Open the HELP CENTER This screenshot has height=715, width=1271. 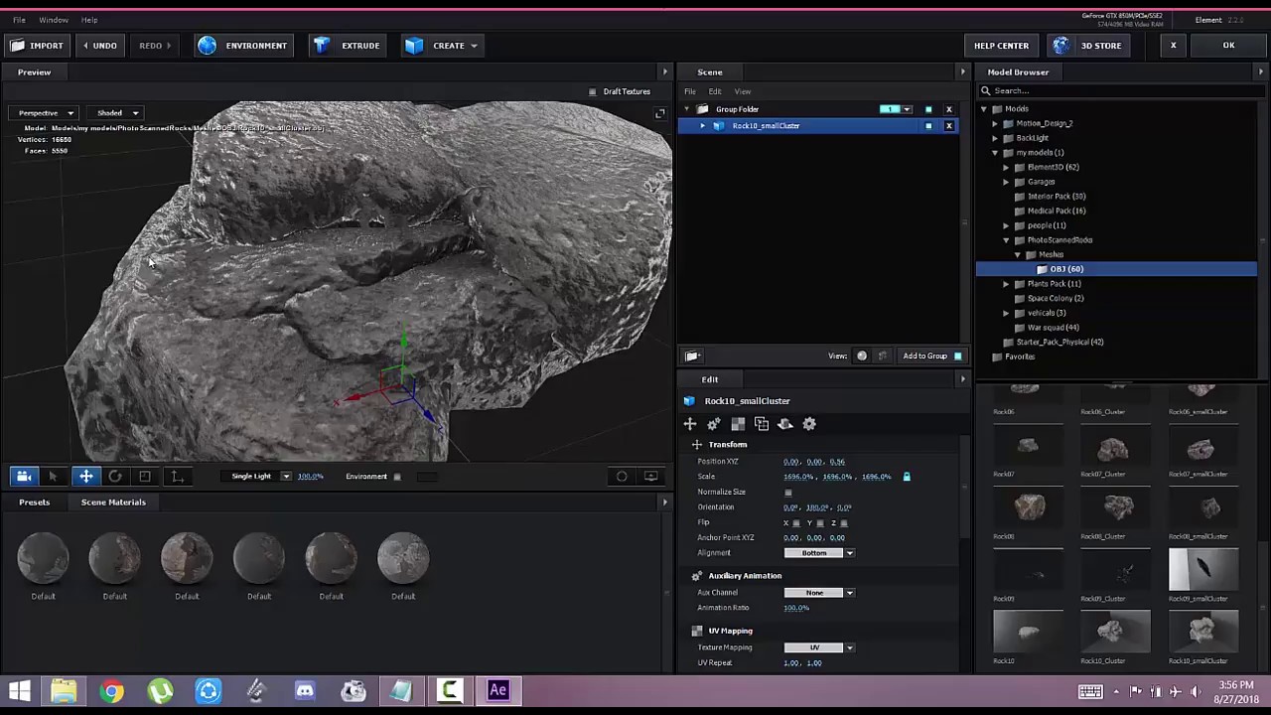(x=1001, y=46)
